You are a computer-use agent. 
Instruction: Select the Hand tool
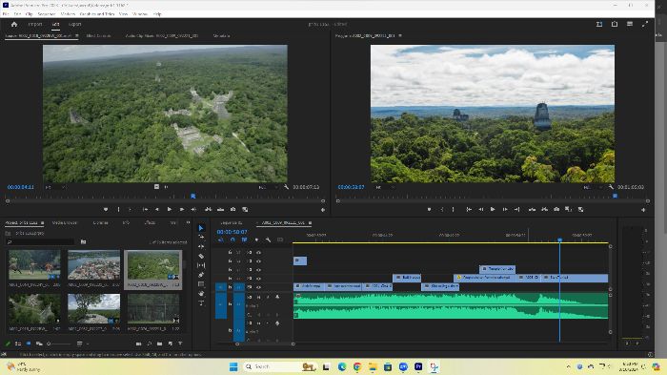[201, 294]
